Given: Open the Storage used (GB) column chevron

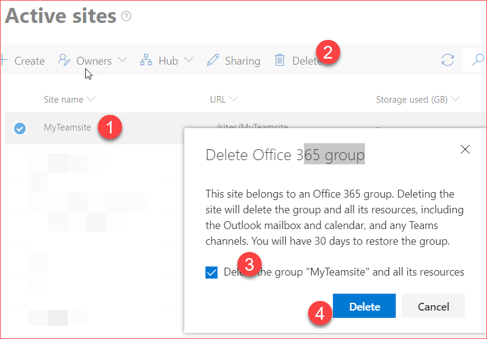Looking at the screenshot, I should click(x=455, y=99).
